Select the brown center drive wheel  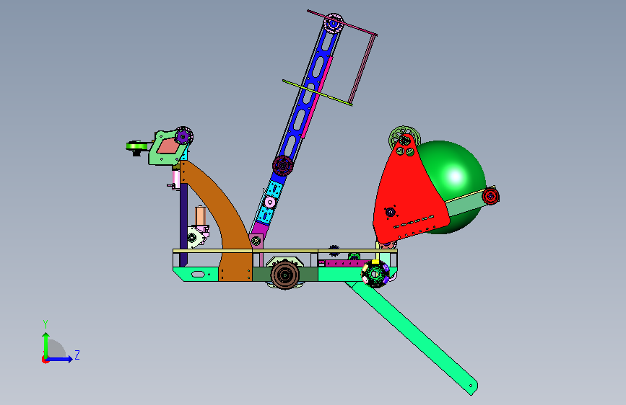pos(285,275)
